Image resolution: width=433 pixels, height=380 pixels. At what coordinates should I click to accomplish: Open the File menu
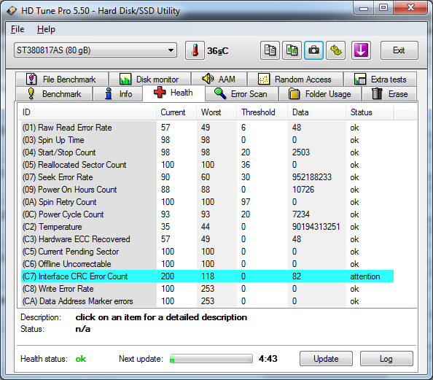(17, 29)
